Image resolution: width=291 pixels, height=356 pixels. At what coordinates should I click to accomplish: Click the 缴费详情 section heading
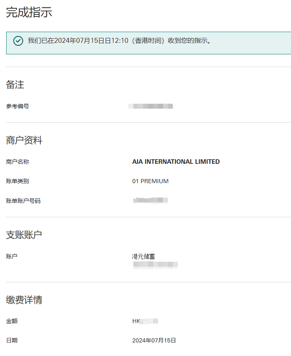(x=24, y=300)
